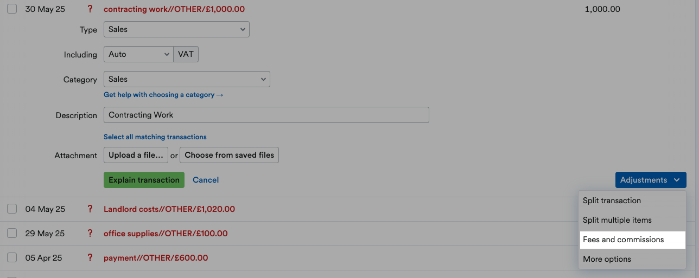
Task: Click into the Description text field
Action: (x=266, y=115)
